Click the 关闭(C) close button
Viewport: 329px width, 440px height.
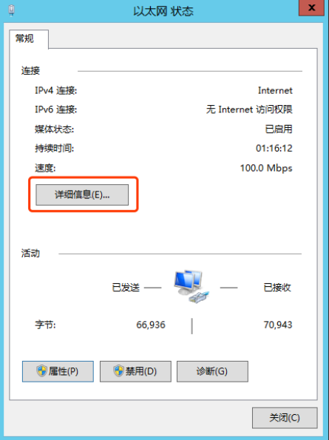click(x=285, y=418)
